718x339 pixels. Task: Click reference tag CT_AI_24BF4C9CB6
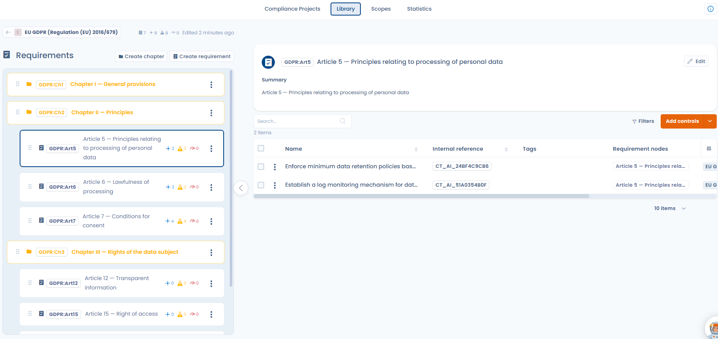pos(462,166)
